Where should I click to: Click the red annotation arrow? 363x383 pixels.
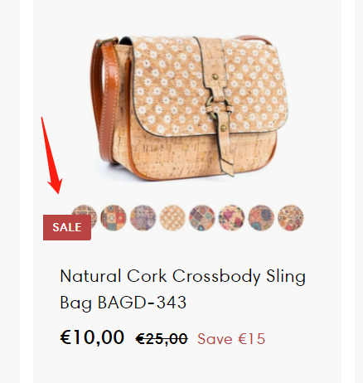(51, 156)
